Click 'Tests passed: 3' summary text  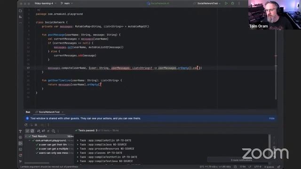tap(88, 131)
